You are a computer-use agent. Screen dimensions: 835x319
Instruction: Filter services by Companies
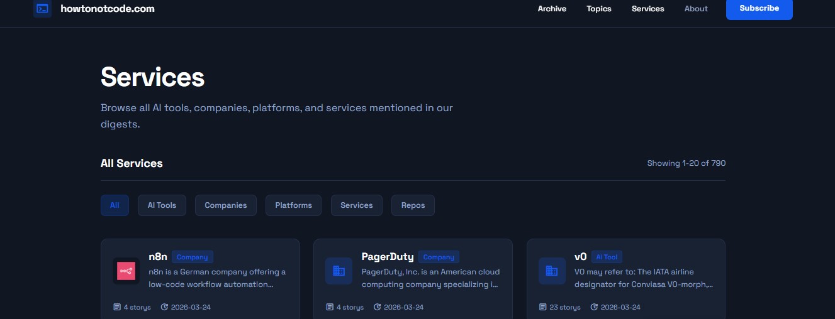pos(226,205)
